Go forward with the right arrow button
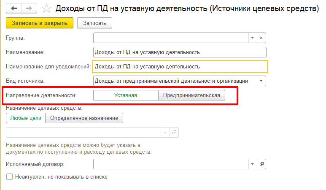326x190 pixels. click(29, 8)
